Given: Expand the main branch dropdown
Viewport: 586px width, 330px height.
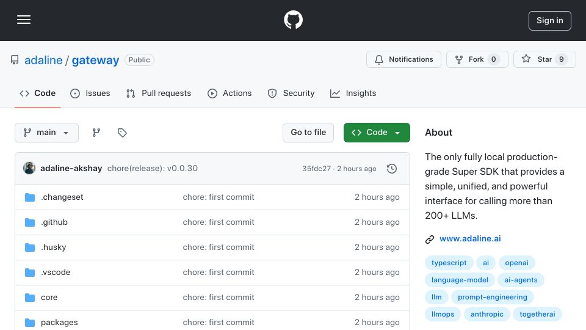Looking at the screenshot, I should pos(46,133).
